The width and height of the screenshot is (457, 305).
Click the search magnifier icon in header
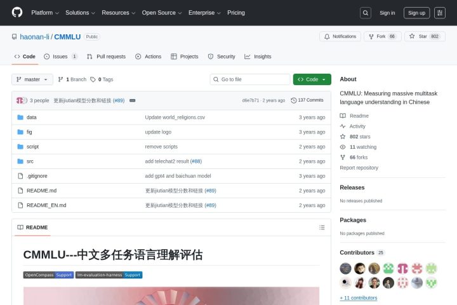coord(366,13)
